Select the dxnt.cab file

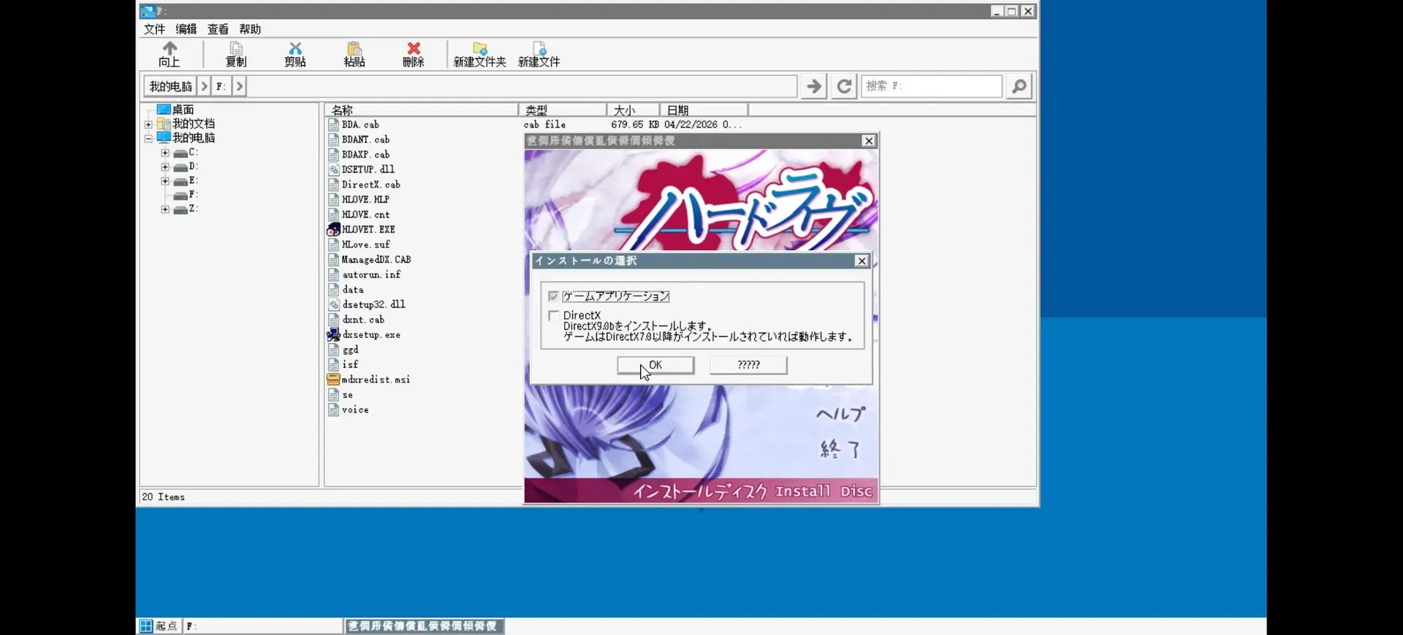363,320
